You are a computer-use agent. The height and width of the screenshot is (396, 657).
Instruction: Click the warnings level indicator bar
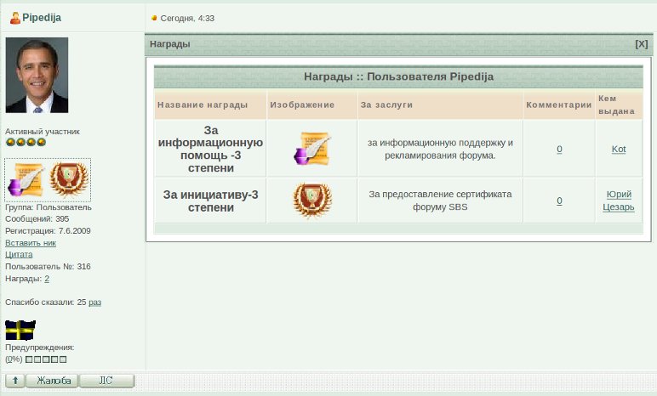(x=46, y=359)
